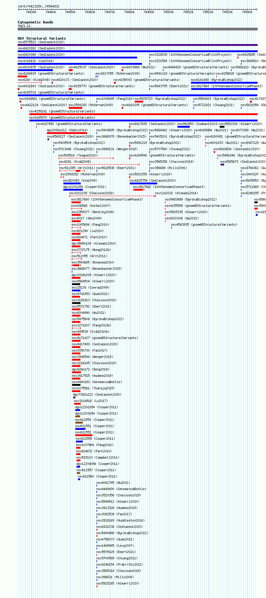Screen dimensions: 266x598
Task: Click esv25176 (Conrad2009) label
Action: [91, 287]
